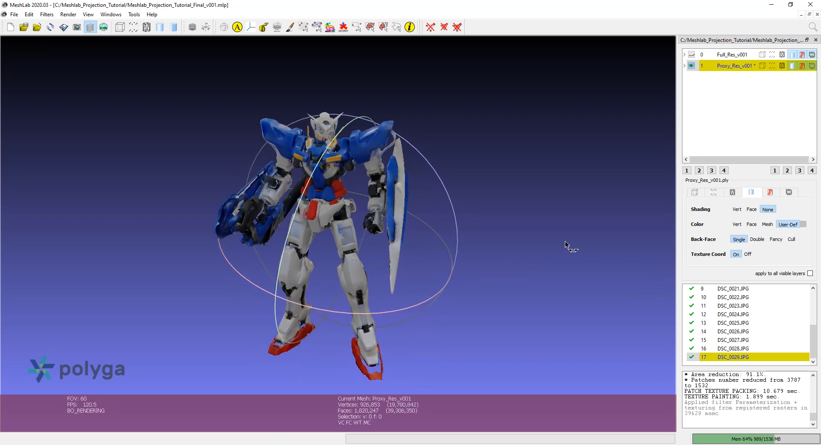821x445 pixels.
Task: Click raster list vertical scrollbar thumb
Action: pos(813,341)
